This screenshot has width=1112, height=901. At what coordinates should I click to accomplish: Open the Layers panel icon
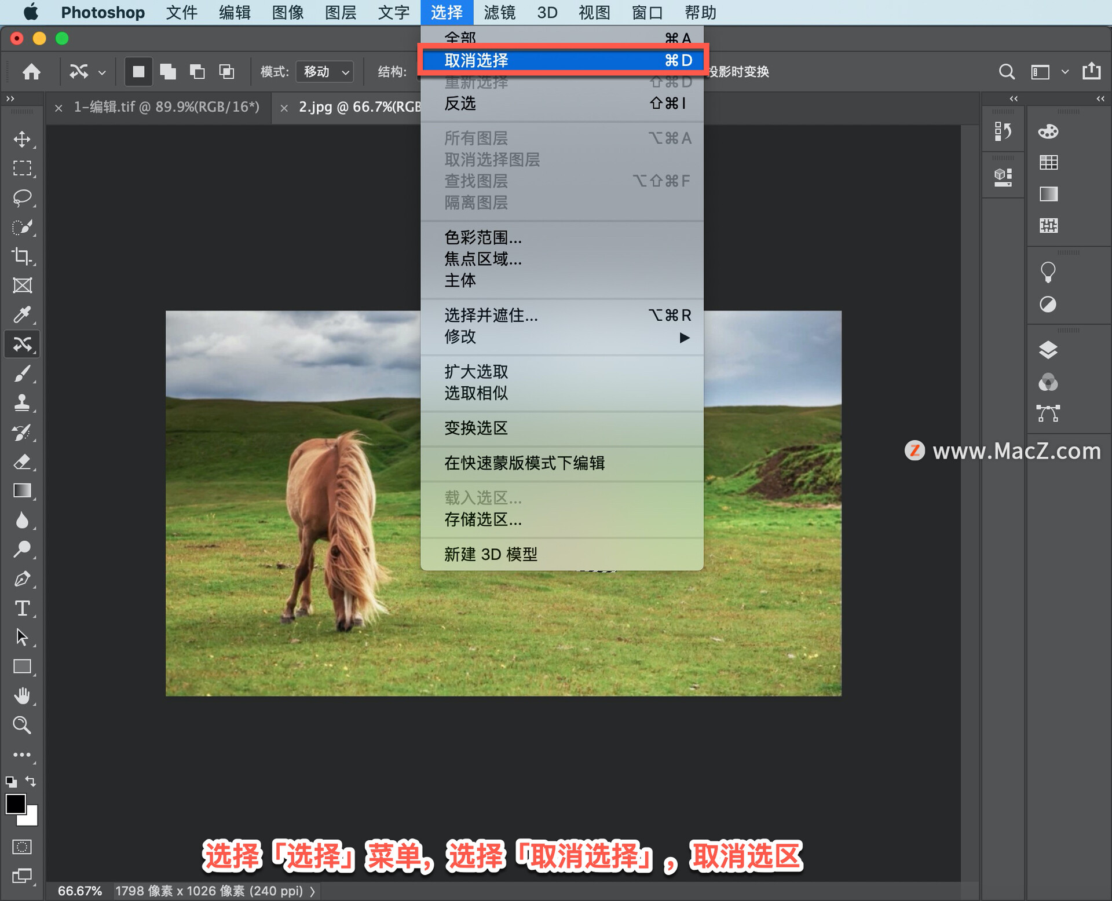(x=1048, y=350)
